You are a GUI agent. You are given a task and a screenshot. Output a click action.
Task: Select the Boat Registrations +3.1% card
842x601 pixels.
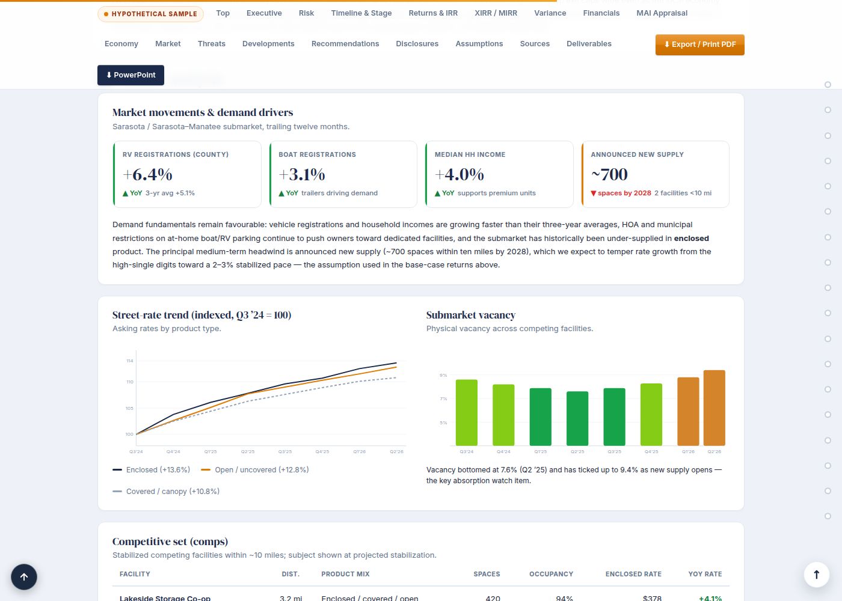[x=343, y=174]
